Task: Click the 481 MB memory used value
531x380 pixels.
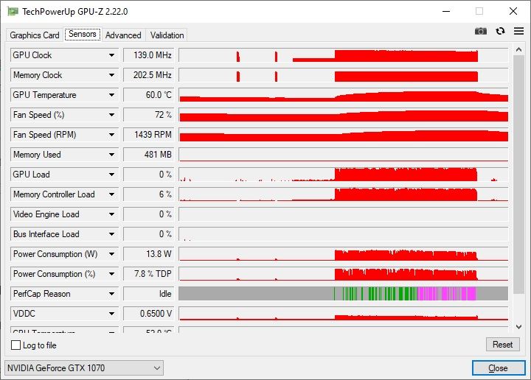Action: click(149, 155)
